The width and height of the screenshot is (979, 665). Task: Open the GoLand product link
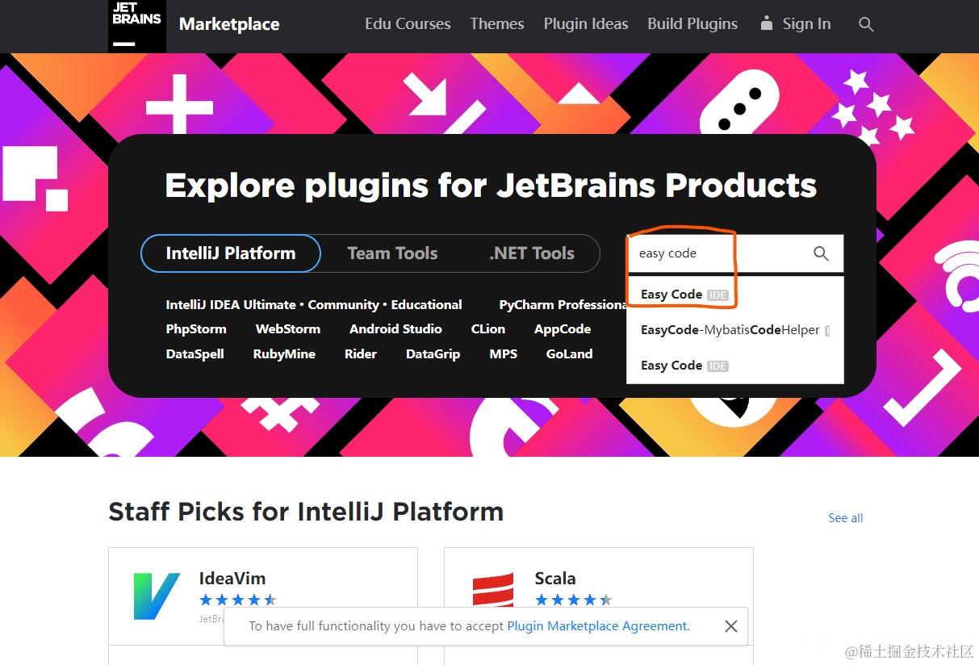(x=569, y=354)
